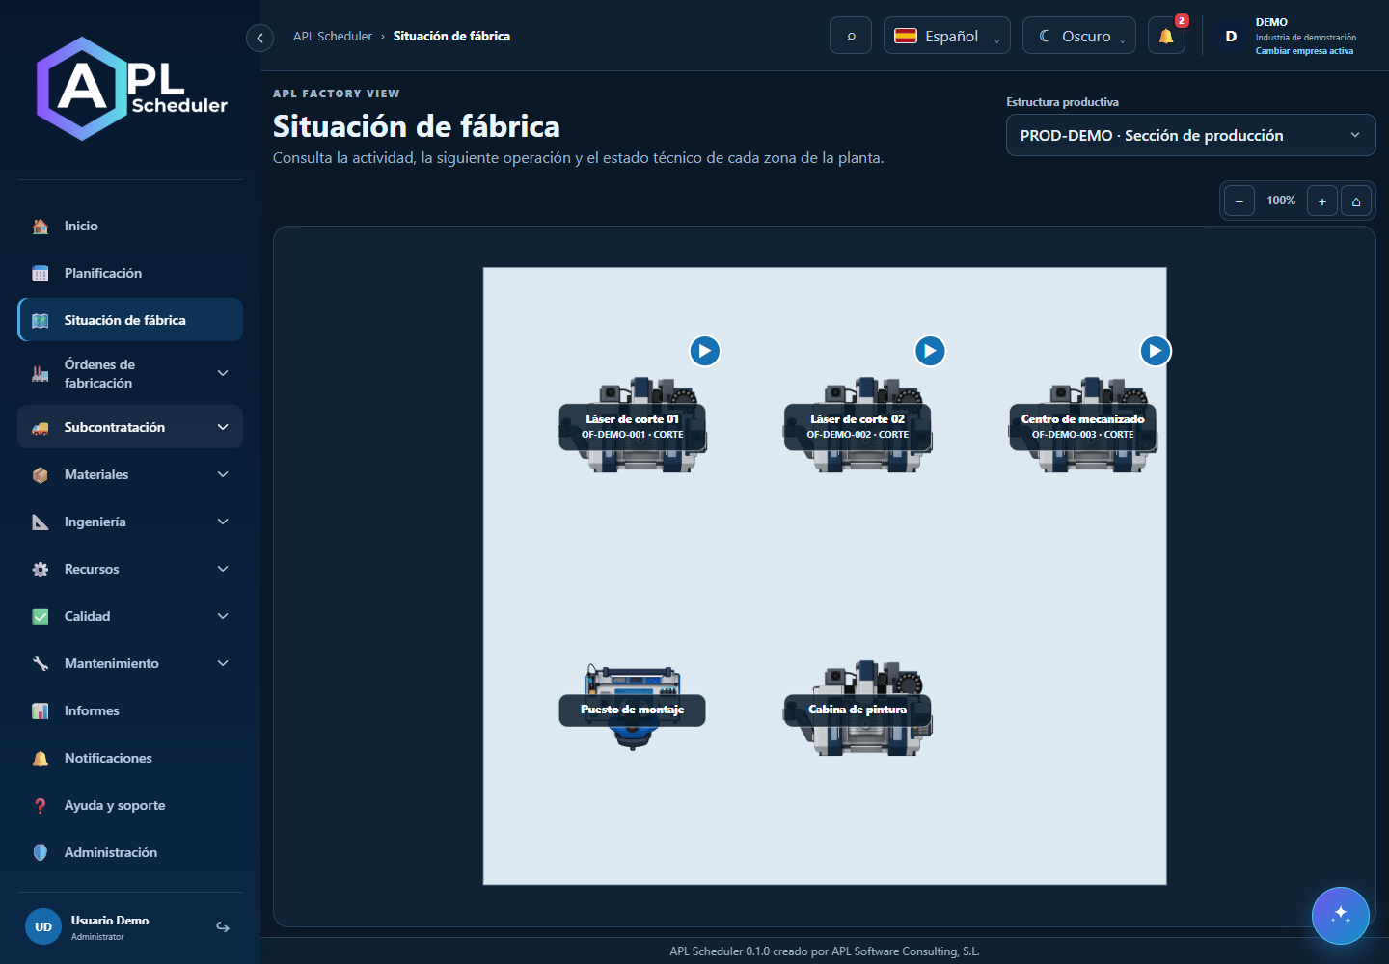1389x964 pixels.
Task: Click the D company avatar
Action: click(1231, 36)
